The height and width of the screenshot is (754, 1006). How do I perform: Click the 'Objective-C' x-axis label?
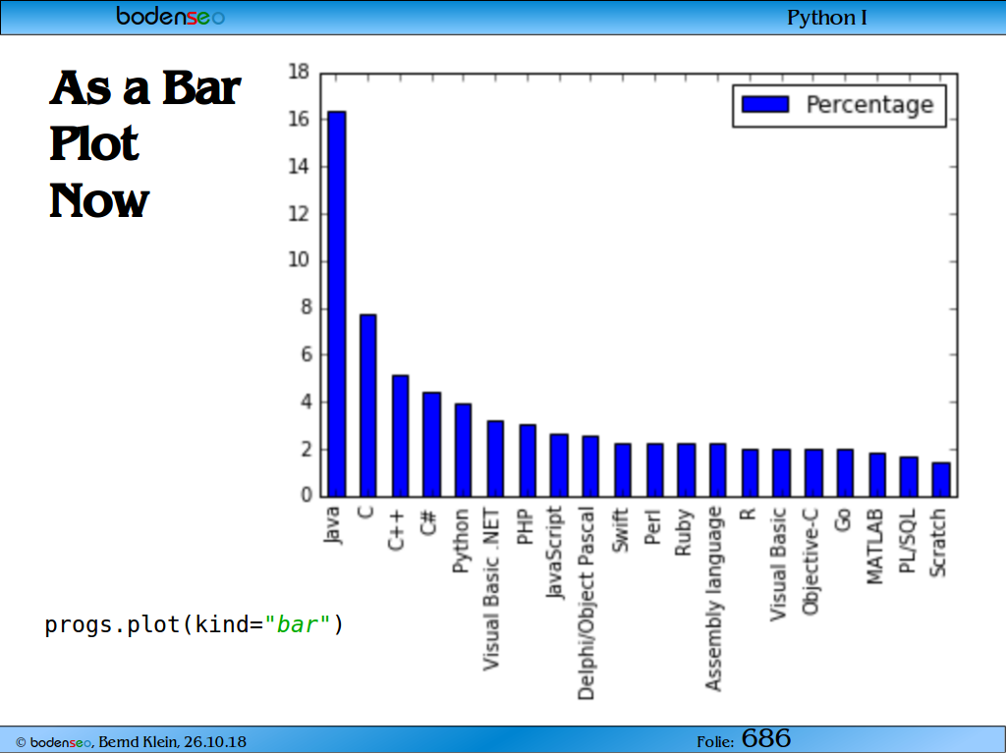810,561
